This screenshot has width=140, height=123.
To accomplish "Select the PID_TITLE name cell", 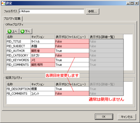I will (x=18, y=41).
